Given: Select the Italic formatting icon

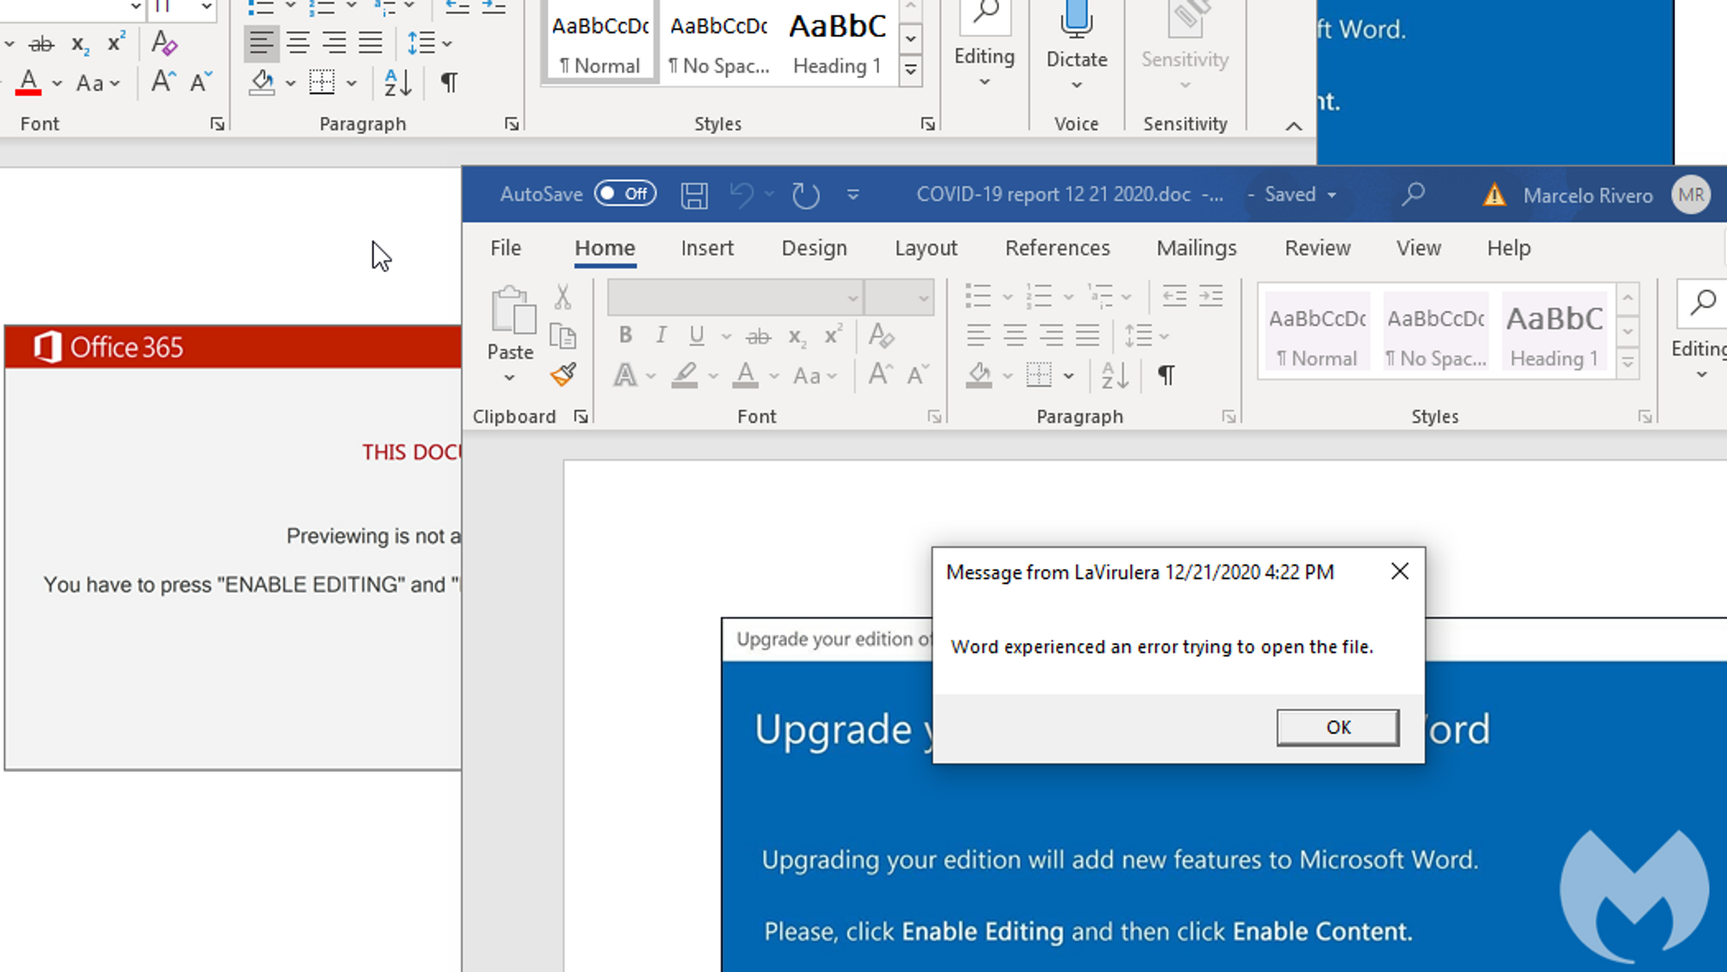Looking at the screenshot, I should 661,336.
